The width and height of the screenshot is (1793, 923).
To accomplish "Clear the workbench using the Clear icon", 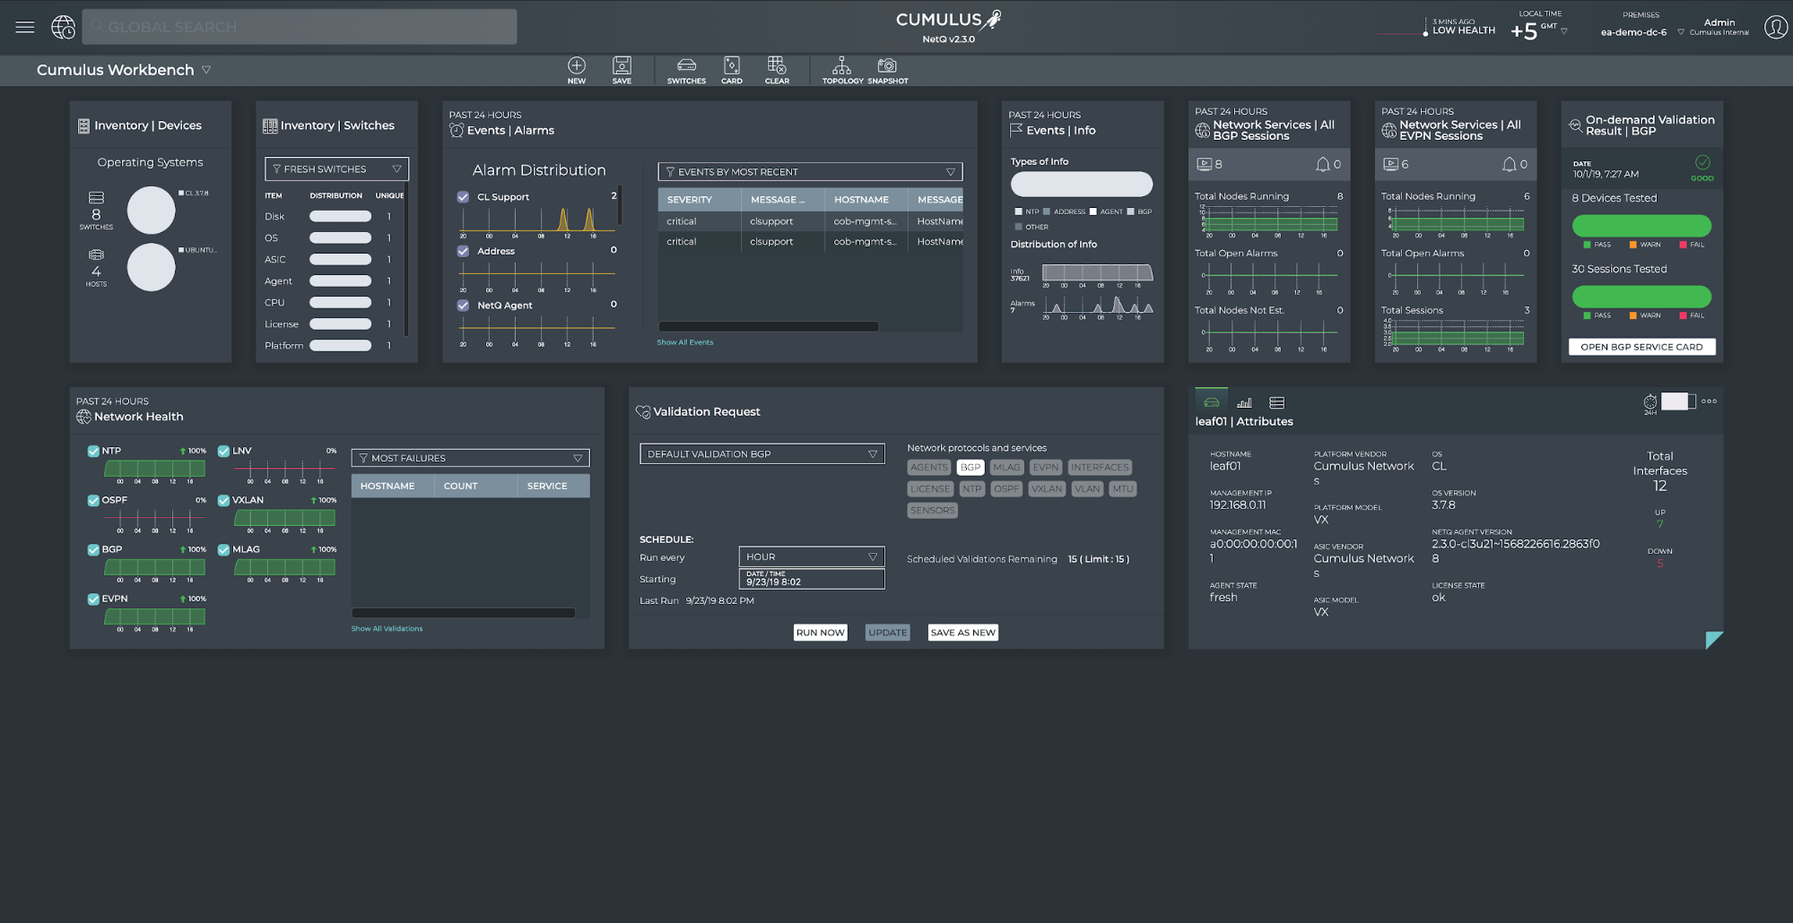I will (x=776, y=70).
